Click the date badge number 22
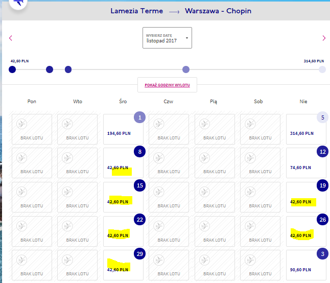Viewport: 330px width, 283px height. (x=140, y=220)
